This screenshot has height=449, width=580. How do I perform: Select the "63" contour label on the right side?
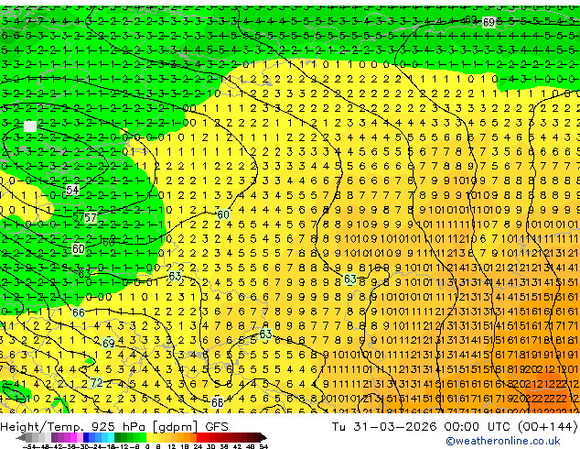[x=350, y=279]
